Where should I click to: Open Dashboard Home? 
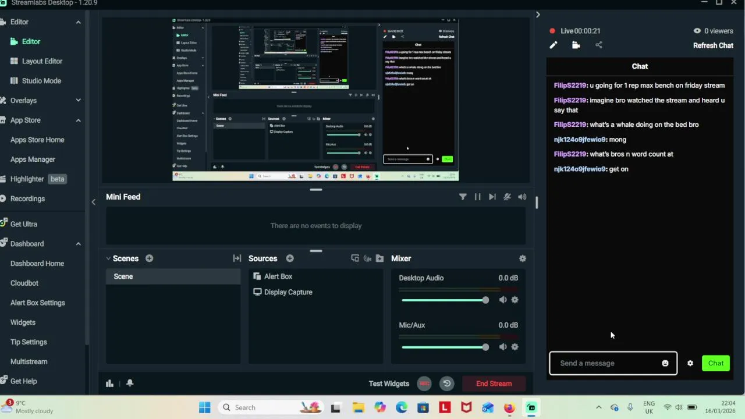coord(37,264)
